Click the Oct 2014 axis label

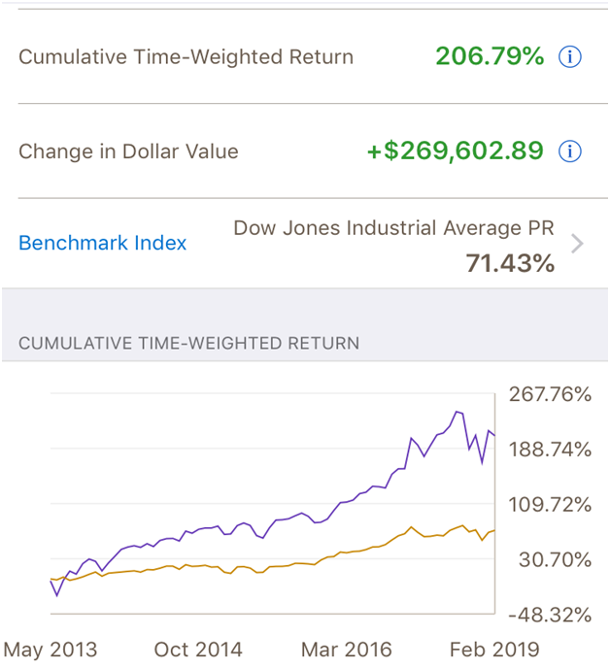pyautogui.click(x=197, y=650)
